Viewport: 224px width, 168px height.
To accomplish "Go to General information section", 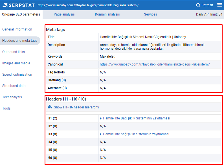I will click(17, 29).
